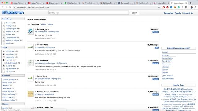This screenshot has width=198, height=111.
Task: Stop page loading with X button
Action: pyautogui.click(x=10, y=7)
